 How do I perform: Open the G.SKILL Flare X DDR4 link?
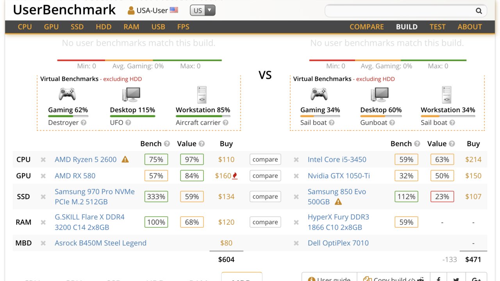89,222
